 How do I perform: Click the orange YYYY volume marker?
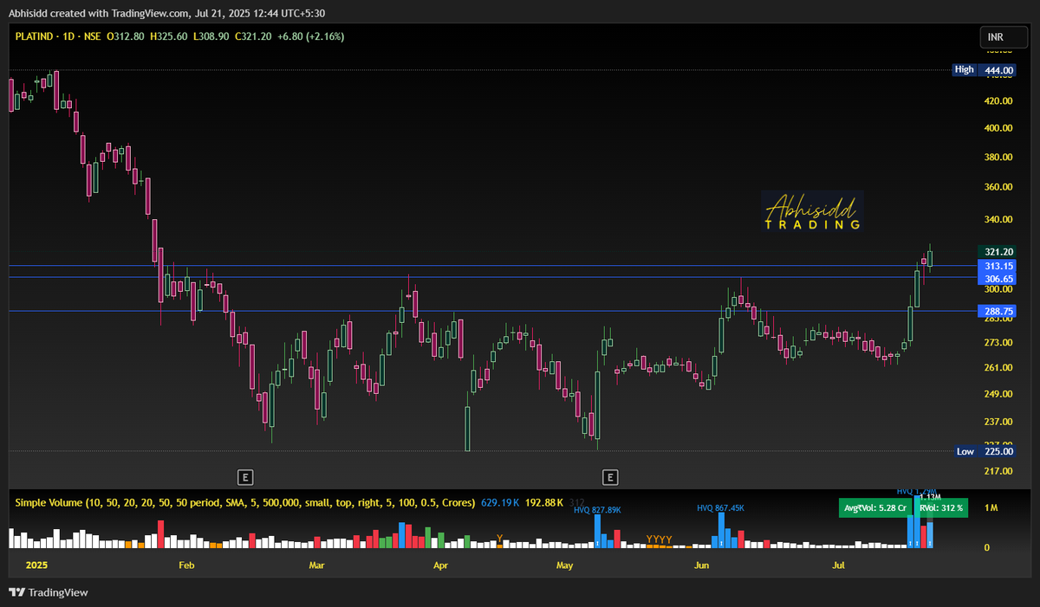659,539
